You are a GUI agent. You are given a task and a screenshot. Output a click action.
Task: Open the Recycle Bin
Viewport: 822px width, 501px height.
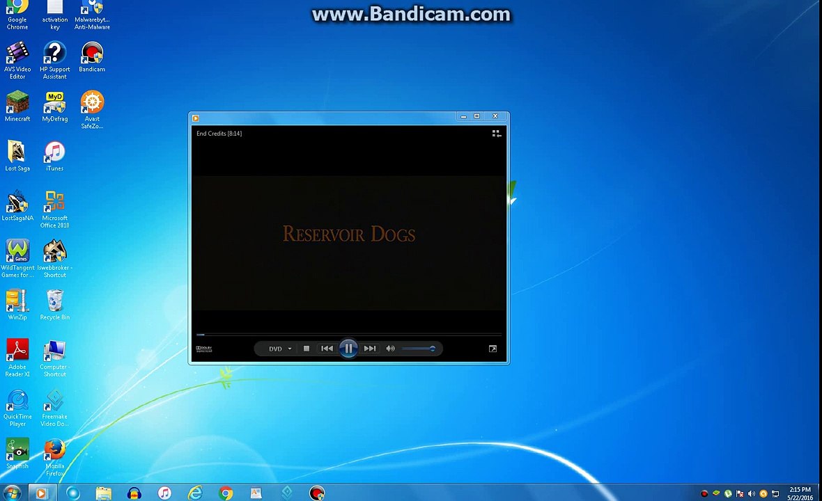pos(54,305)
